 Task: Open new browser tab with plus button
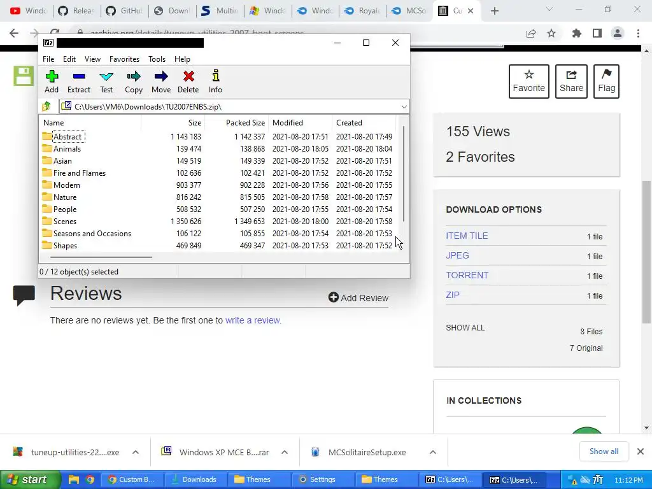494,11
